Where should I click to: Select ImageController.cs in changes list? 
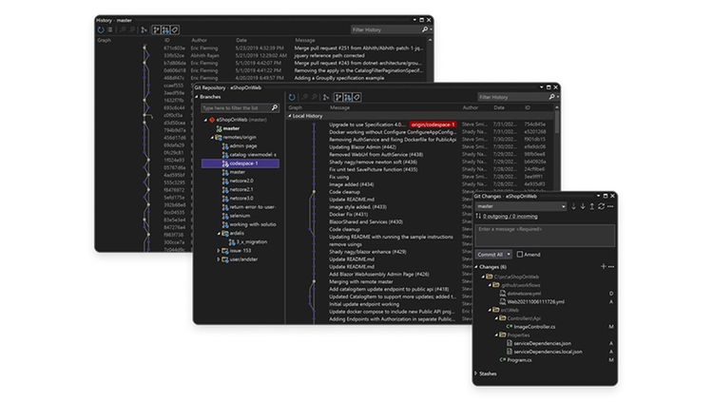pyautogui.click(x=534, y=327)
